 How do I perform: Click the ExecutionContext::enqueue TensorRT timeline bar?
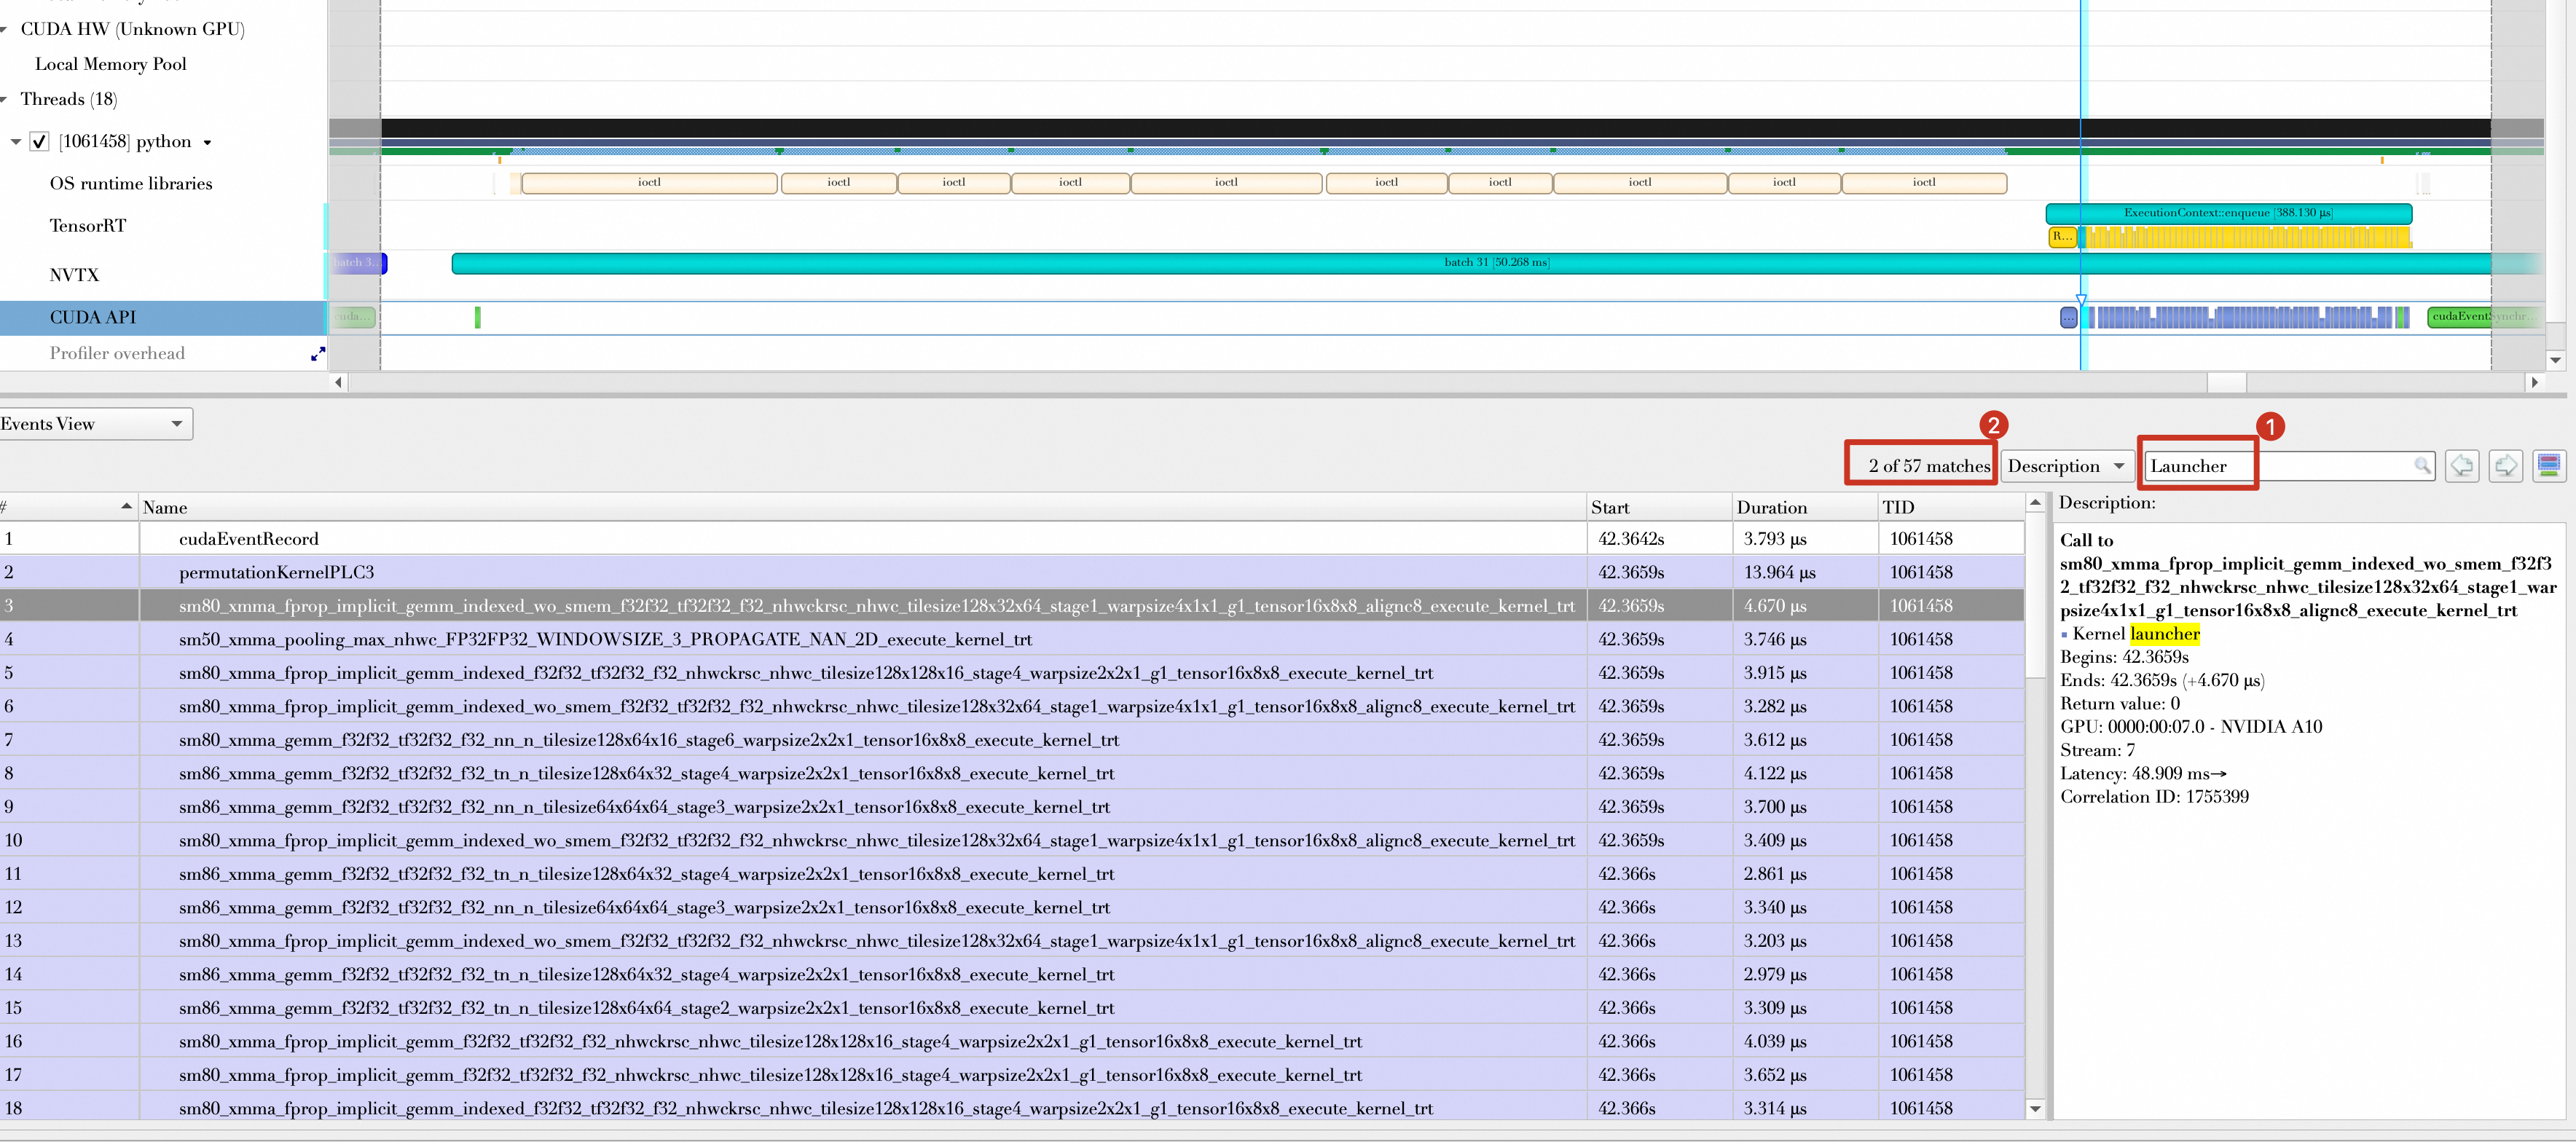click(2227, 213)
